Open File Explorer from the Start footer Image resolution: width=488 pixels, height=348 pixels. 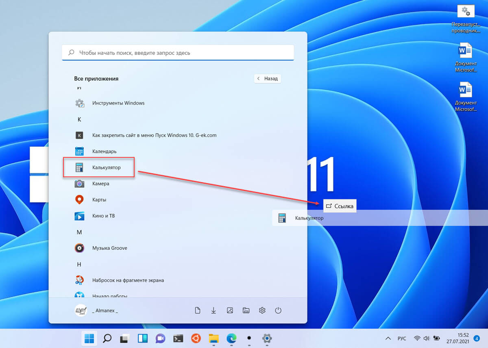tap(246, 311)
